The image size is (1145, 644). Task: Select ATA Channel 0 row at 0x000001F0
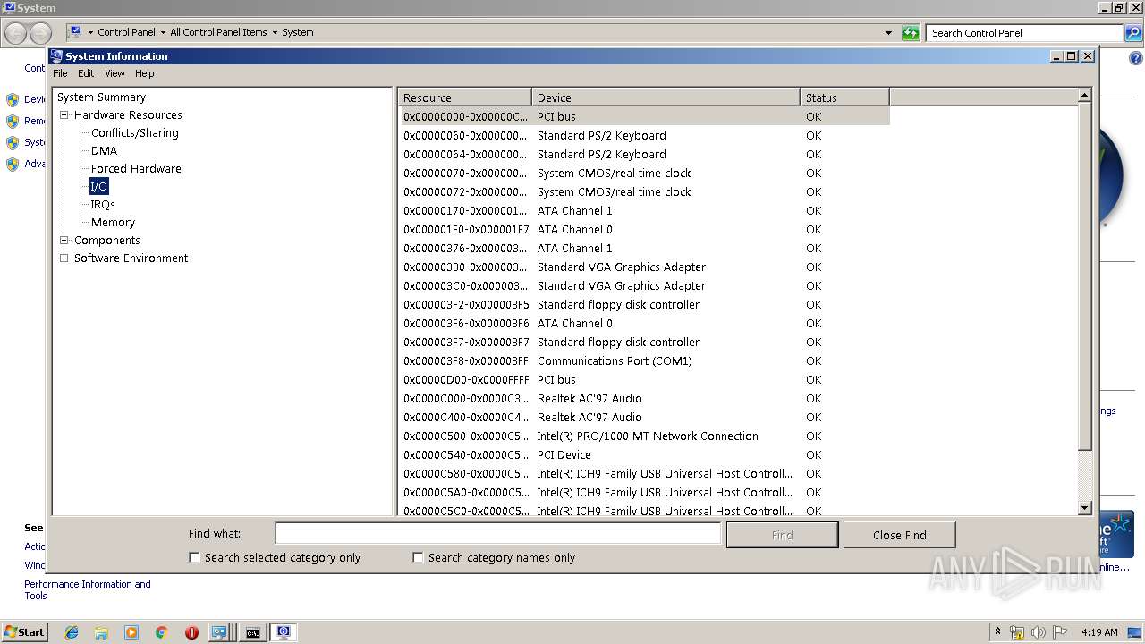click(644, 230)
